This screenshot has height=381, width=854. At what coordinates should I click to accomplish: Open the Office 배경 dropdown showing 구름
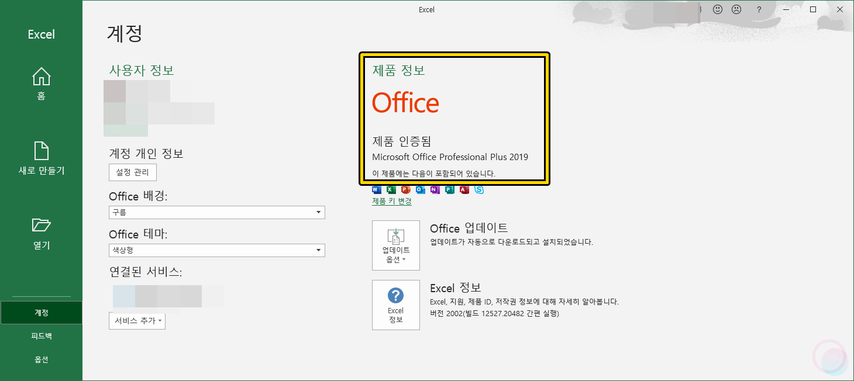[x=217, y=212]
